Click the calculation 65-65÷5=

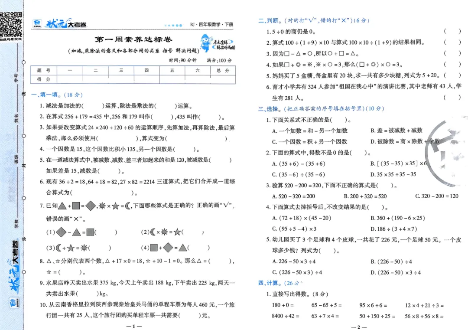(x=326, y=305)
